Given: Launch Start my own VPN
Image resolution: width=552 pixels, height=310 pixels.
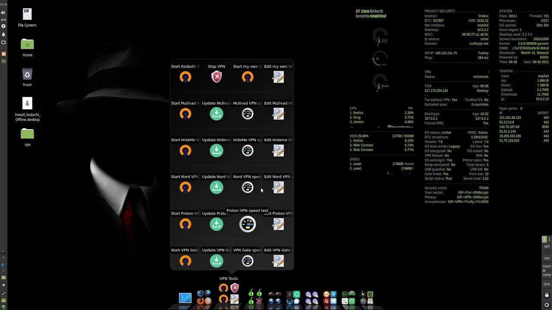Looking at the screenshot, I should tap(248, 77).
